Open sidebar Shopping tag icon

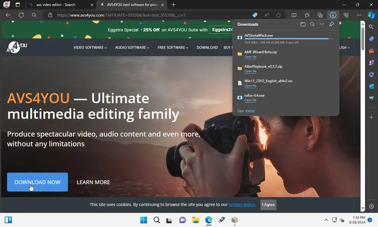tap(372, 39)
